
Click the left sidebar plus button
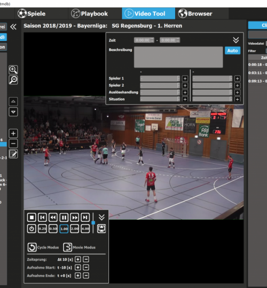13,133
